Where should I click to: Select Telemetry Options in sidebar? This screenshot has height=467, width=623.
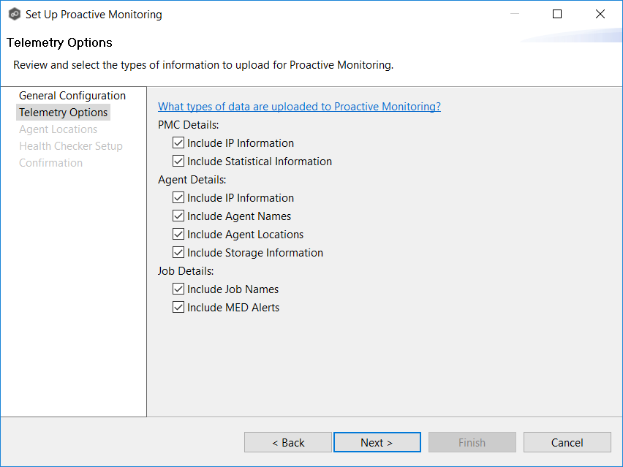pos(64,113)
